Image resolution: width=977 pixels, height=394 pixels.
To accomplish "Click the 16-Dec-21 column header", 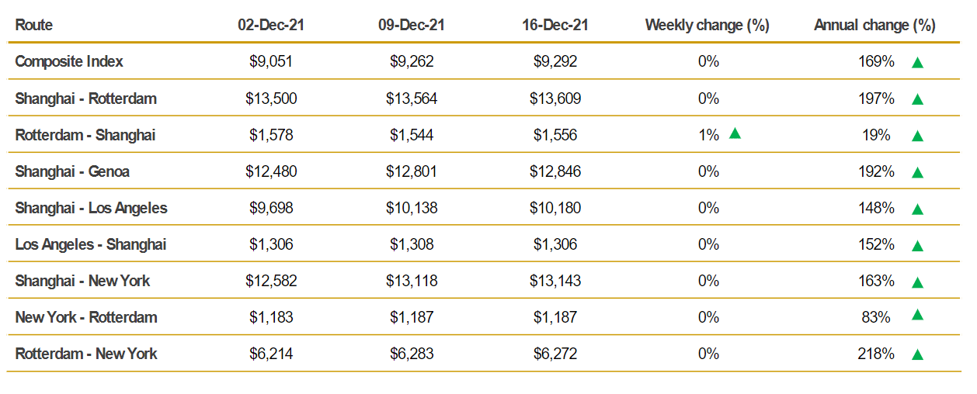I will tap(555, 25).
